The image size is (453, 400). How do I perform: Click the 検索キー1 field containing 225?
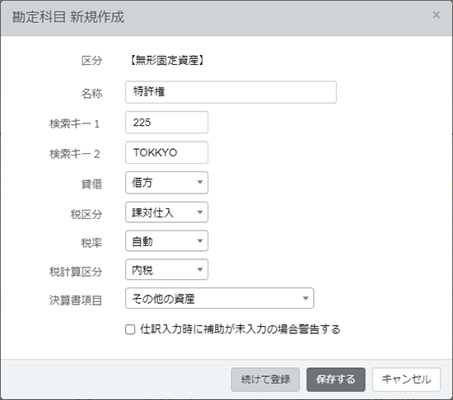click(x=166, y=123)
